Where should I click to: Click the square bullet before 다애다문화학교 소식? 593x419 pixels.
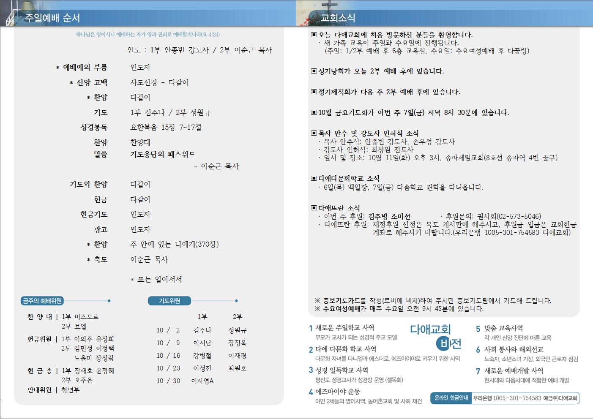click(x=314, y=178)
